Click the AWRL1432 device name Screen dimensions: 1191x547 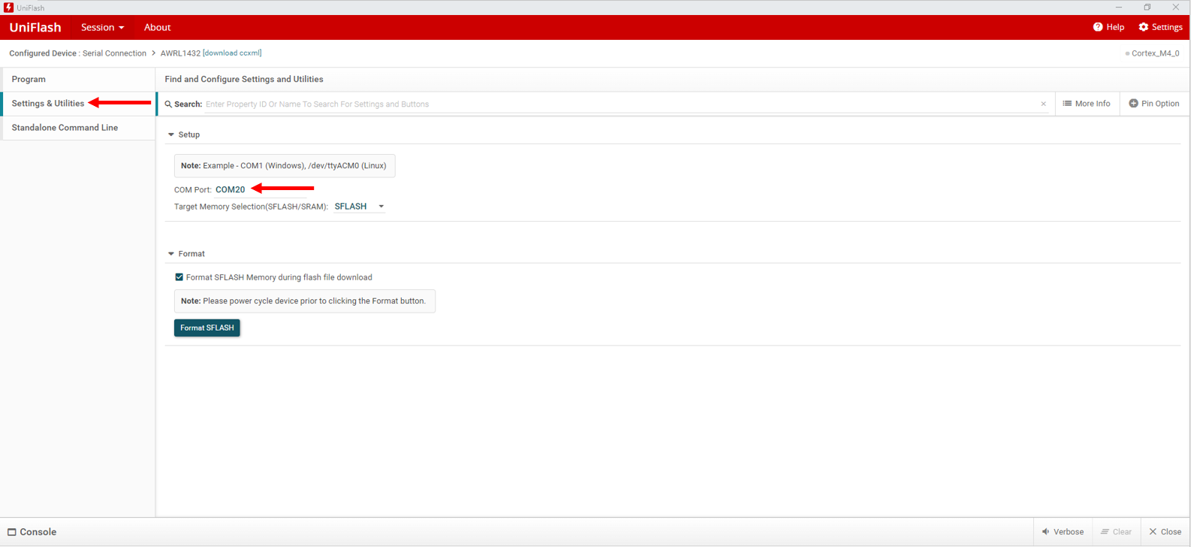tap(180, 53)
